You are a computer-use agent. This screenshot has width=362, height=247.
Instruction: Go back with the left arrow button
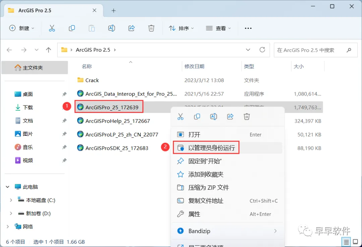[x=9, y=50]
